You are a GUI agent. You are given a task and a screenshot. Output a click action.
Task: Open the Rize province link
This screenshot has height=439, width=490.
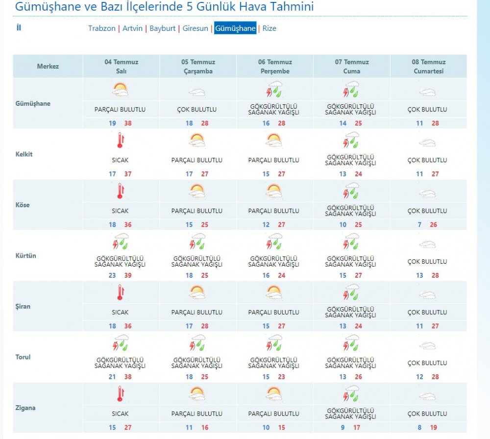point(269,28)
